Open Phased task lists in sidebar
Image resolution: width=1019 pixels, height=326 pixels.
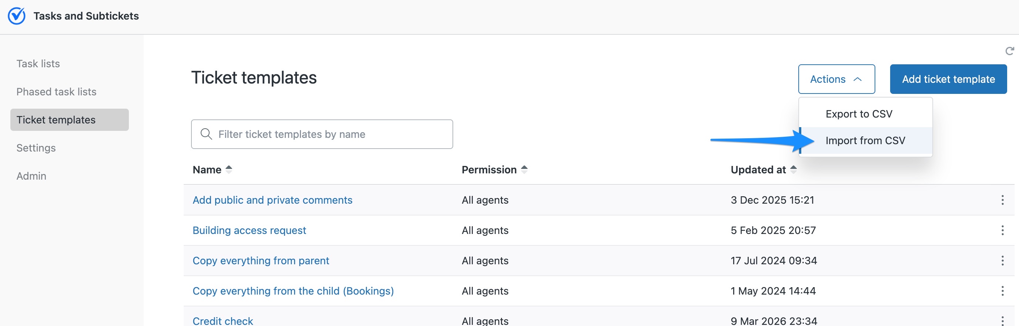tap(56, 92)
